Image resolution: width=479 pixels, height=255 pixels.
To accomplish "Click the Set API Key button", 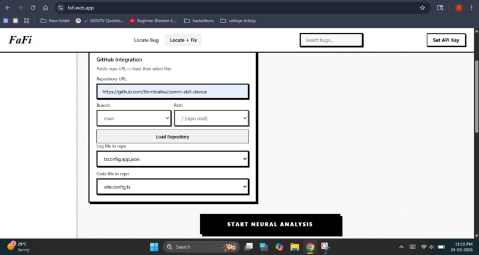I will point(446,40).
